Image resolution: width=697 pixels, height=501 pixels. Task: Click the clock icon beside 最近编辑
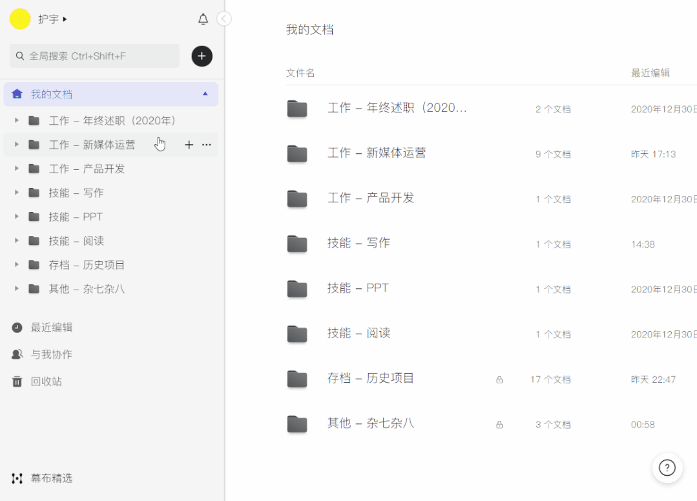click(17, 328)
